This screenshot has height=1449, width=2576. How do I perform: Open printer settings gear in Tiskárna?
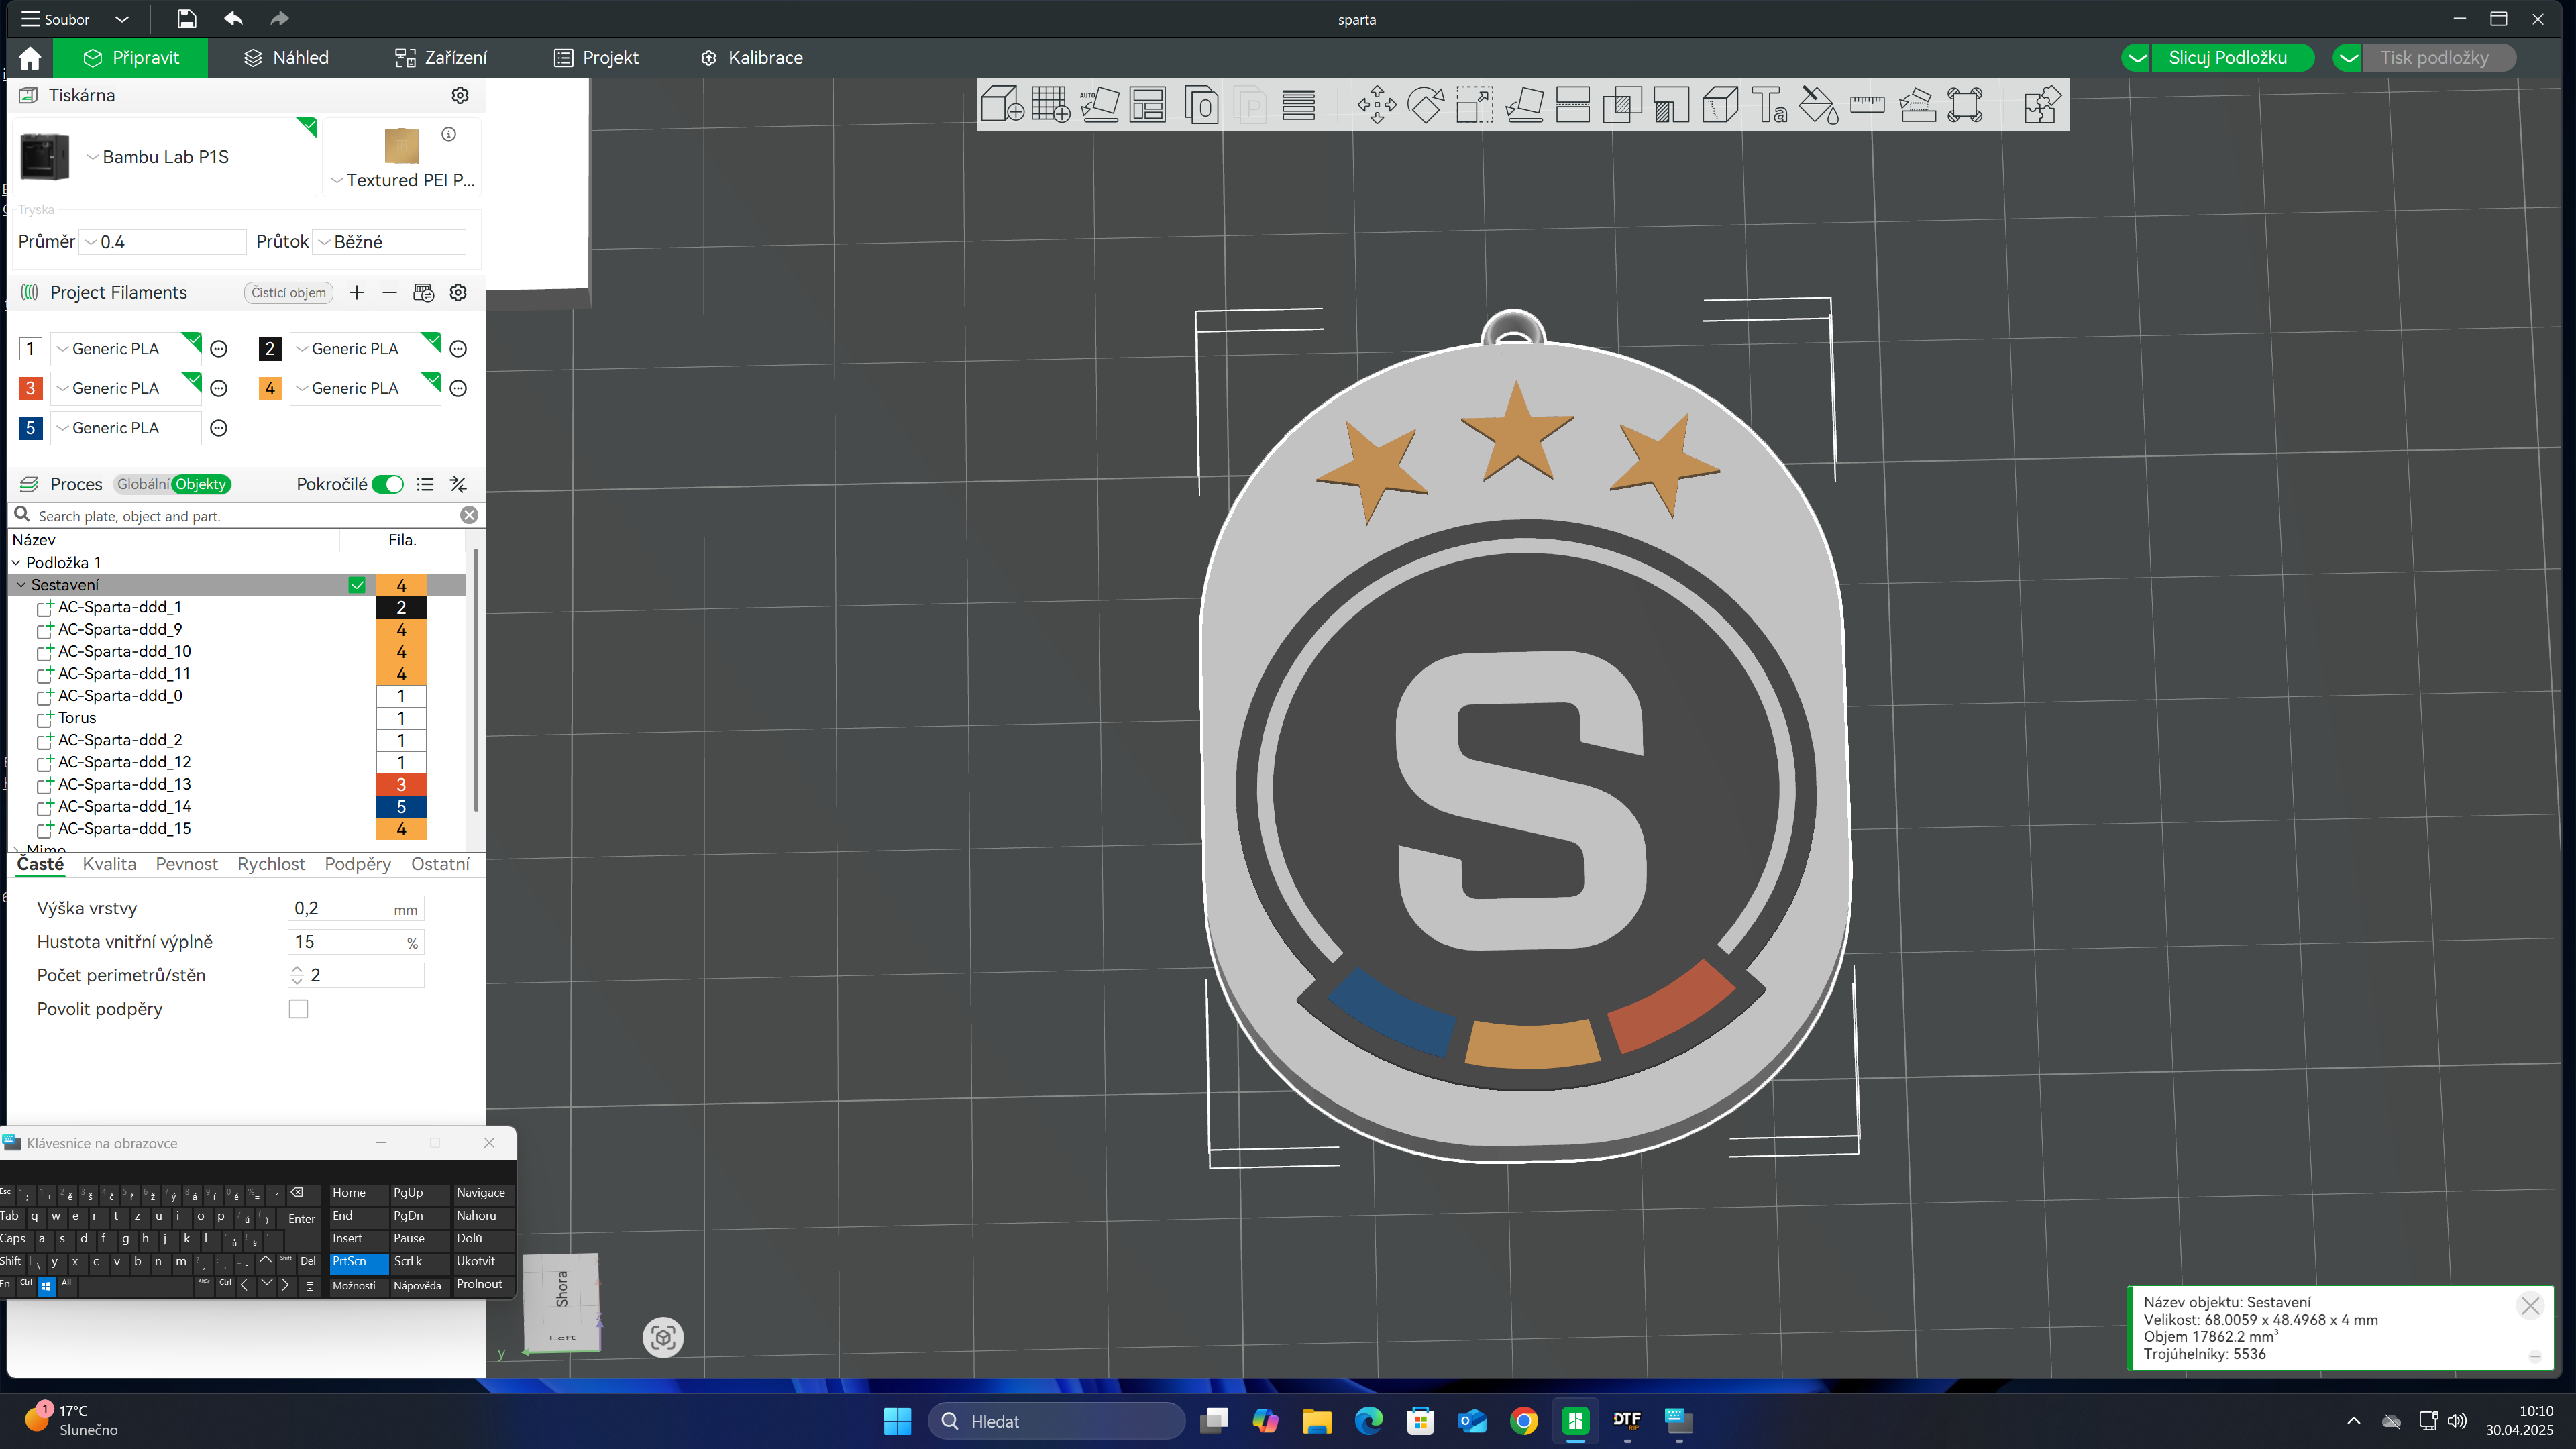tap(460, 95)
